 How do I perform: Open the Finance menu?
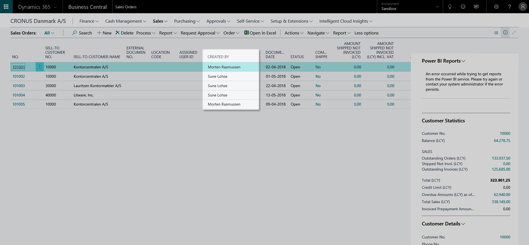pyautogui.click(x=89, y=21)
